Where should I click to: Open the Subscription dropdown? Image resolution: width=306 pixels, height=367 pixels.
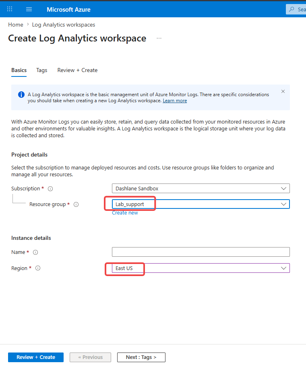[201, 188]
